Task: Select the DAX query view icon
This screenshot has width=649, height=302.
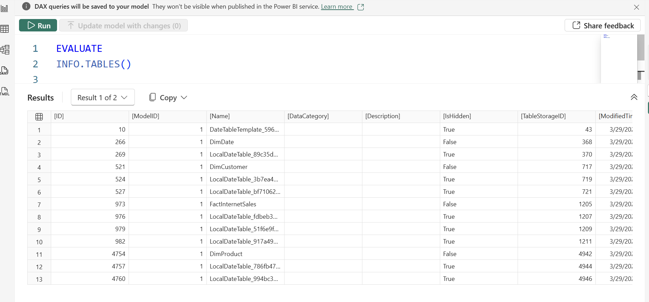Action: [4, 70]
